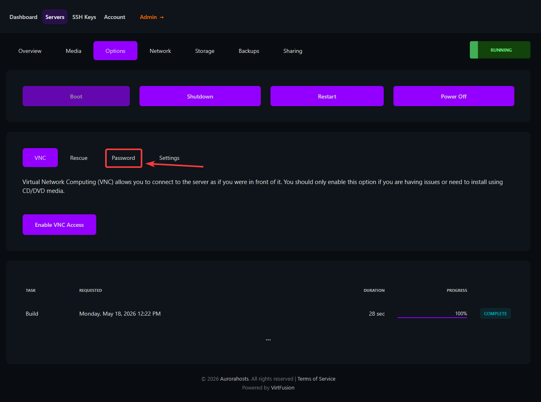Enable VNC Access
The image size is (541, 402).
(x=59, y=225)
